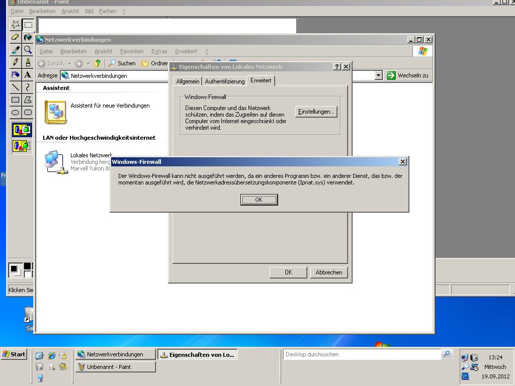Pick the Polygon shape tool
This screenshot has height=386, width=515.
(28, 100)
